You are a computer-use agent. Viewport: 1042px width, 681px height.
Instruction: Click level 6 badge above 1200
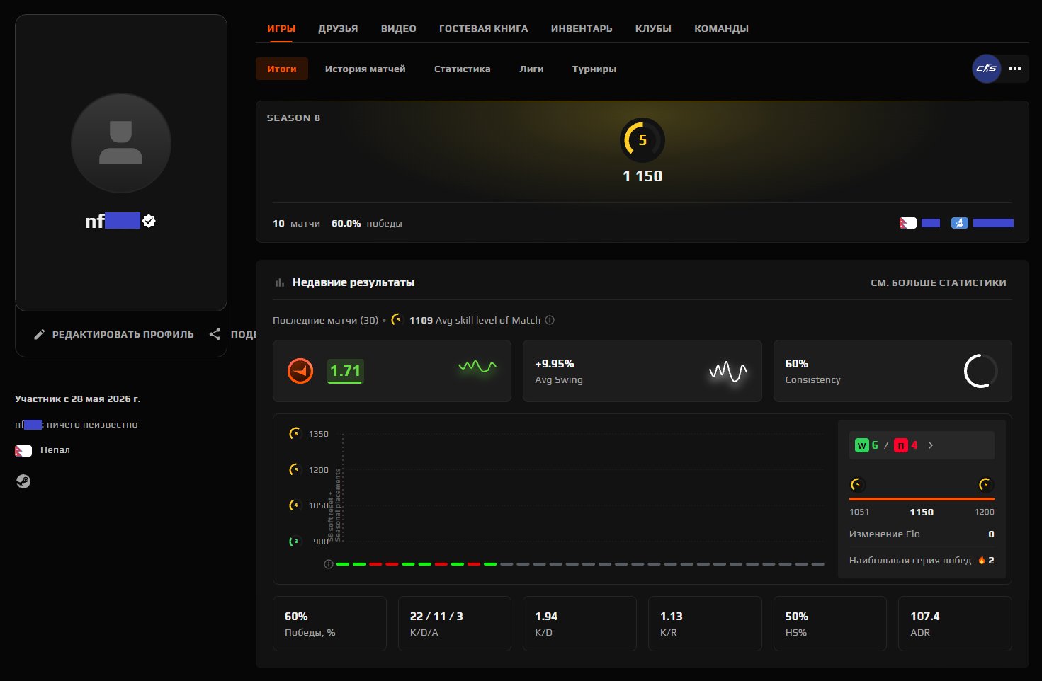[985, 485]
